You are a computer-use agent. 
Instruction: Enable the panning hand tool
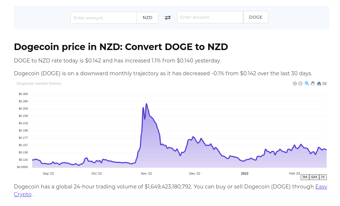pos(313,84)
